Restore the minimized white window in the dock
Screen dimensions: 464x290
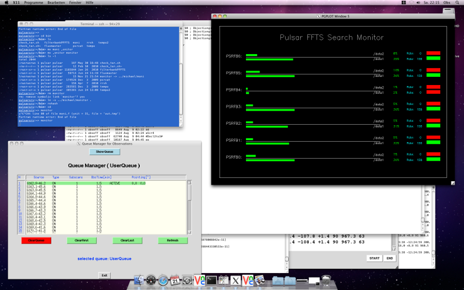pos(313,281)
